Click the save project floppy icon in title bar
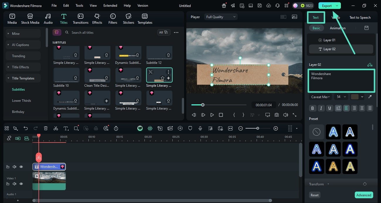The height and width of the screenshot is (203, 381). [260, 6]
